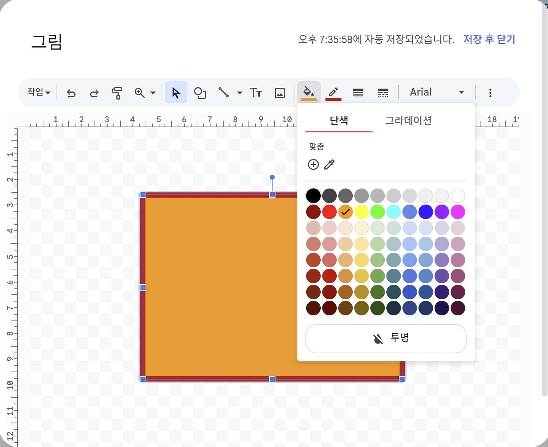Choose the pure blue swatch

click(x=426, y=212)
